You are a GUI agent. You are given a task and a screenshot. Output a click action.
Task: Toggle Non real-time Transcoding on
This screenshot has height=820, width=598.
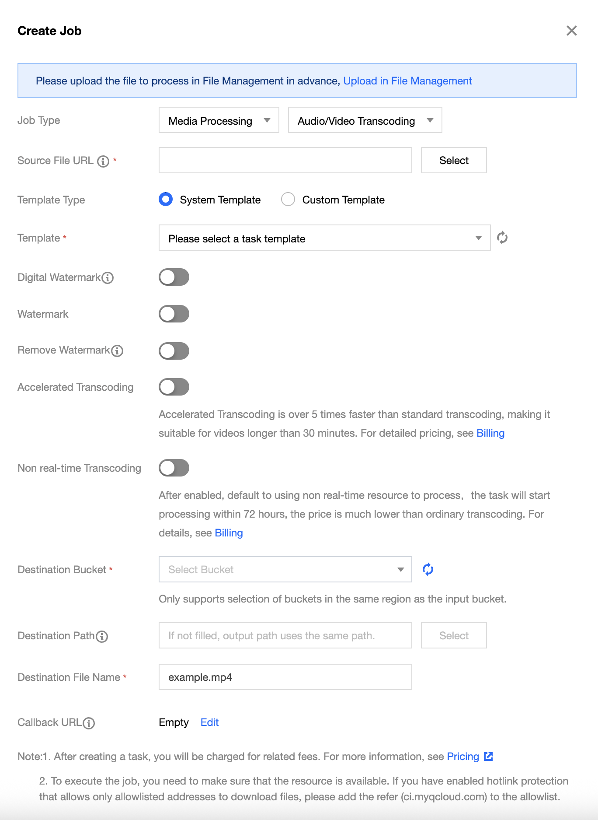coord(174,468)
